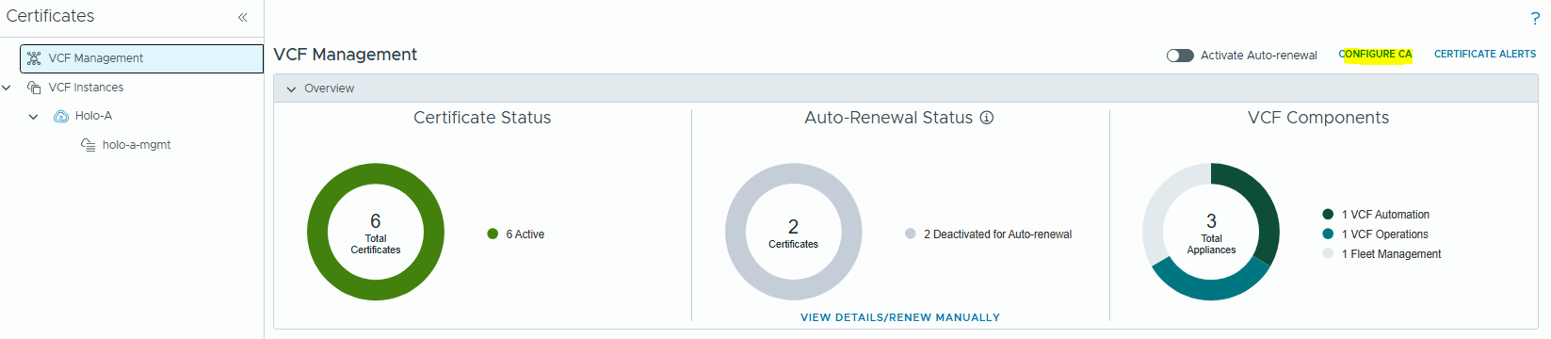Select VCF Management in the tree

pyautogui.click(x=141, y=58)
